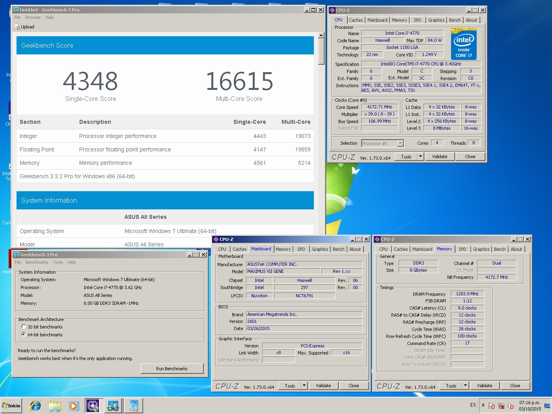Click the CAS# Latency value 9.0 clocks
Viewport: 552px width, 414px height.
click(467, 308)
